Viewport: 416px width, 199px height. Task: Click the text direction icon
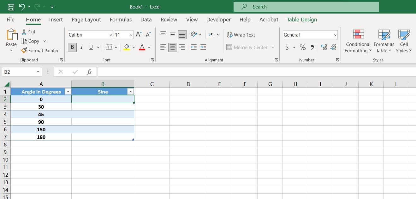[x=211, y=35]
